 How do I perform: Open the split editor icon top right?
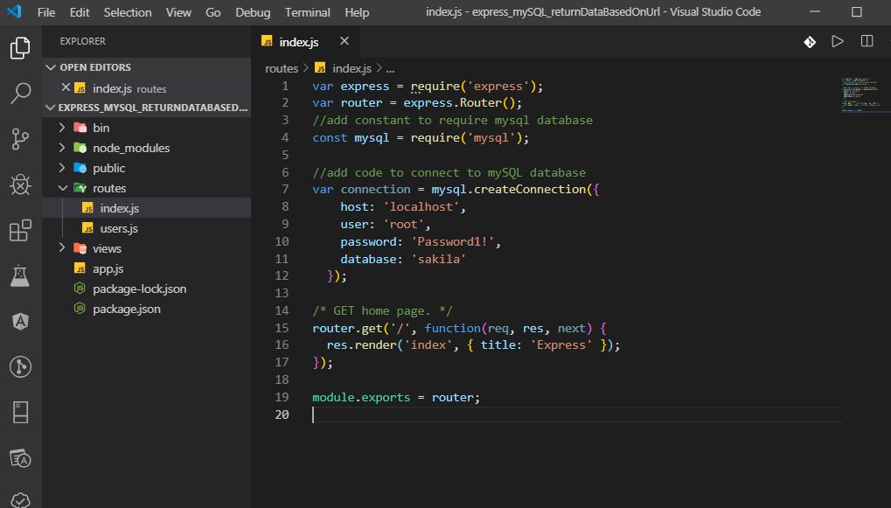tap(866, 40)
